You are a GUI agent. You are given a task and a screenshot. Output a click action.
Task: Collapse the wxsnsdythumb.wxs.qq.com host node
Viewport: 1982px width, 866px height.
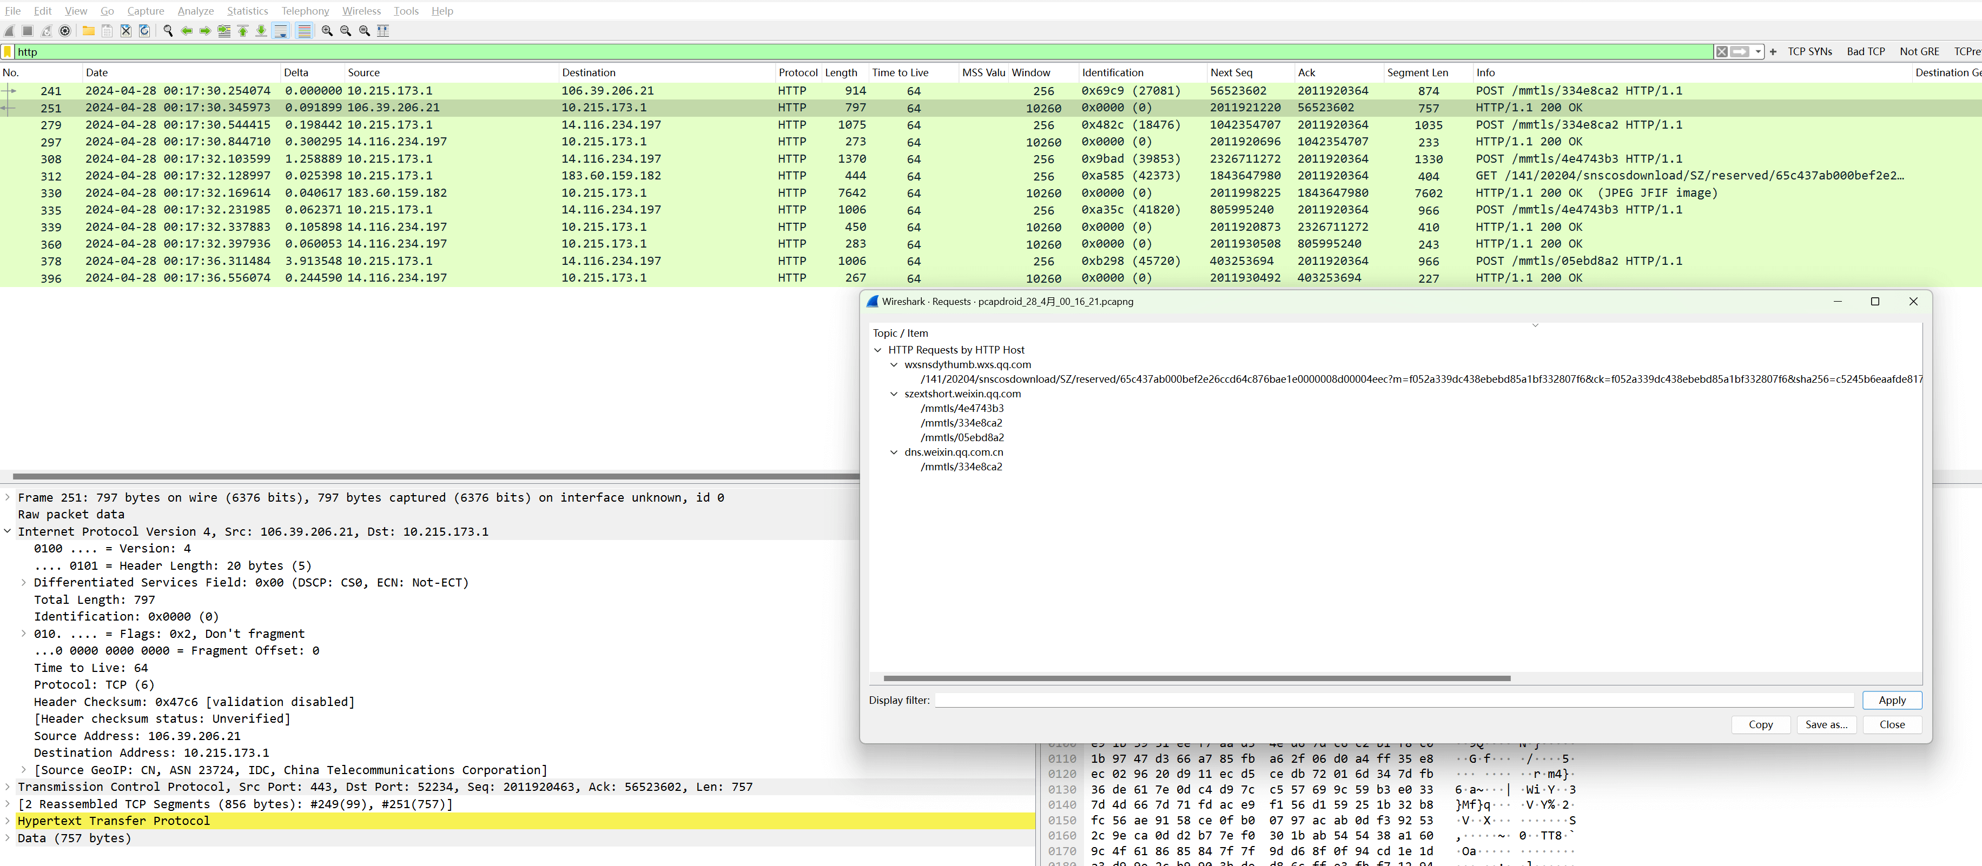[893, 364]
